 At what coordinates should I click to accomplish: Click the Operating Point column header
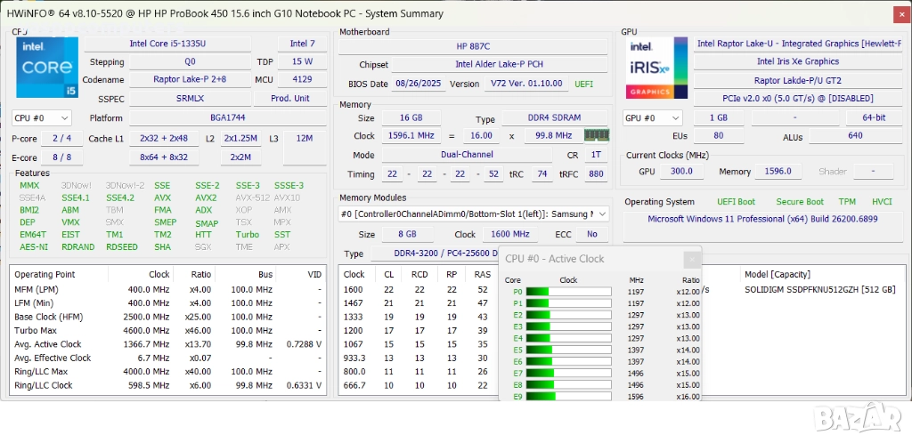point(45,275)
